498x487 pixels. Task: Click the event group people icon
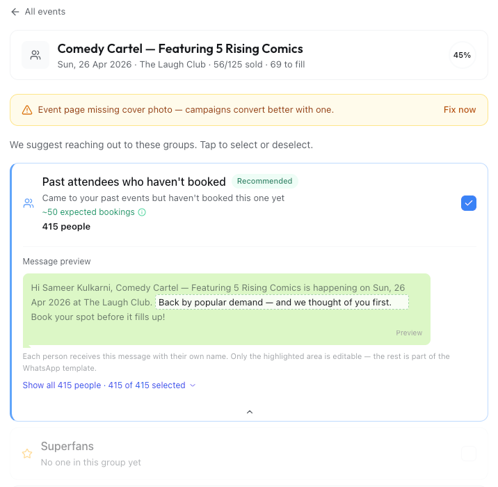click(35, 55)
